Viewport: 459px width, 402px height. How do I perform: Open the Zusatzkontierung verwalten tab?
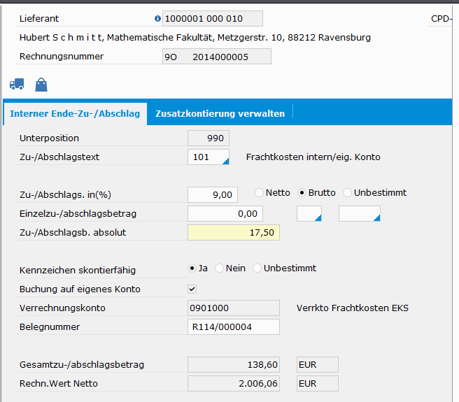click(220, 114)
